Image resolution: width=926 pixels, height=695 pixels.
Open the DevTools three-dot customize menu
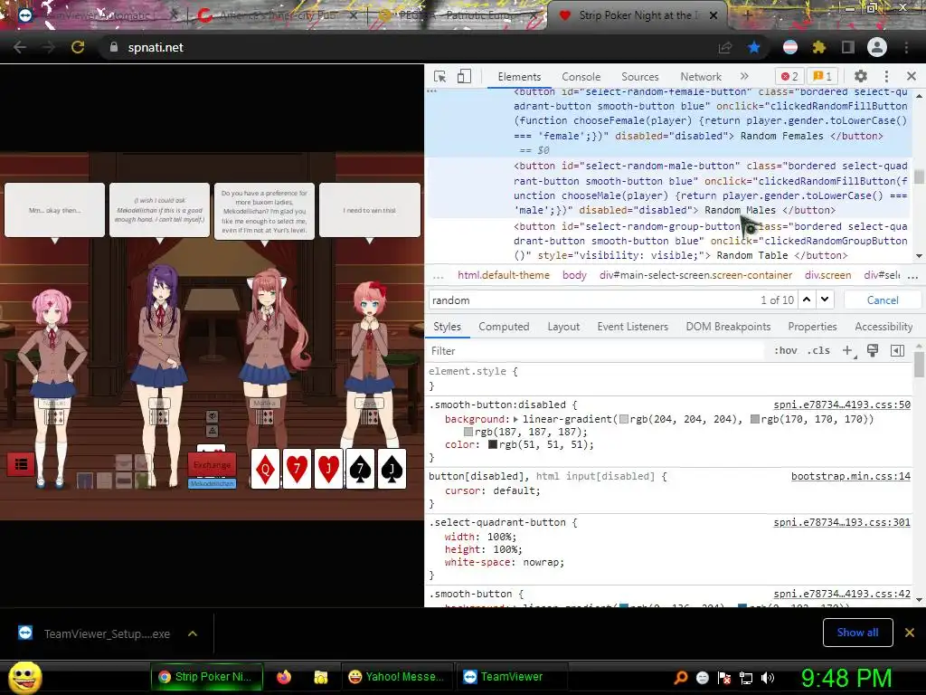click(886, 76)
